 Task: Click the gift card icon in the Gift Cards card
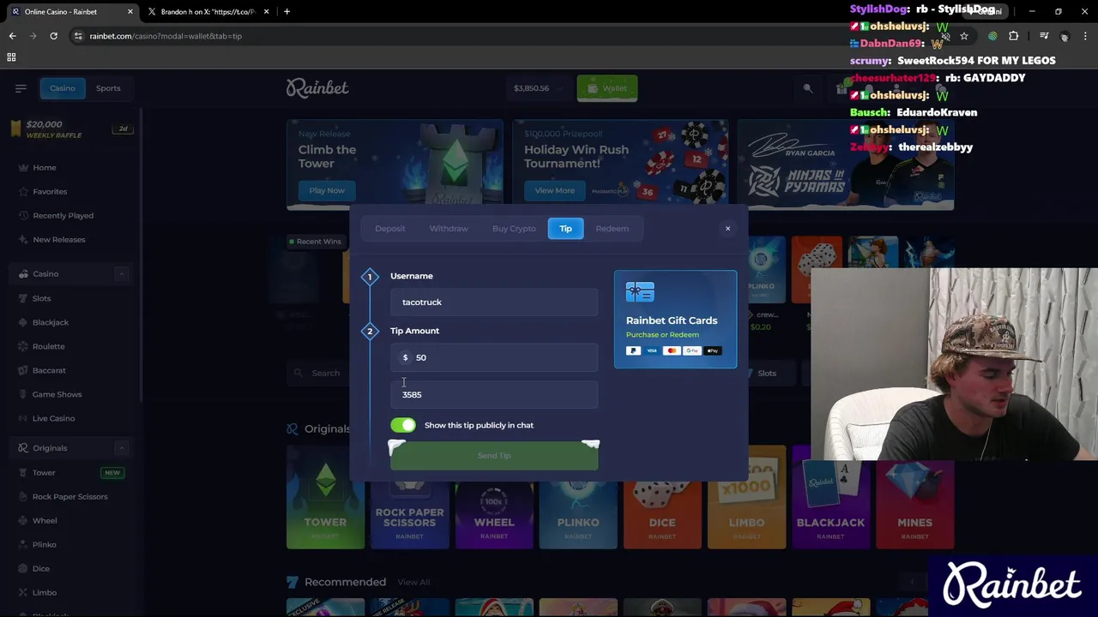pos(640,293)
